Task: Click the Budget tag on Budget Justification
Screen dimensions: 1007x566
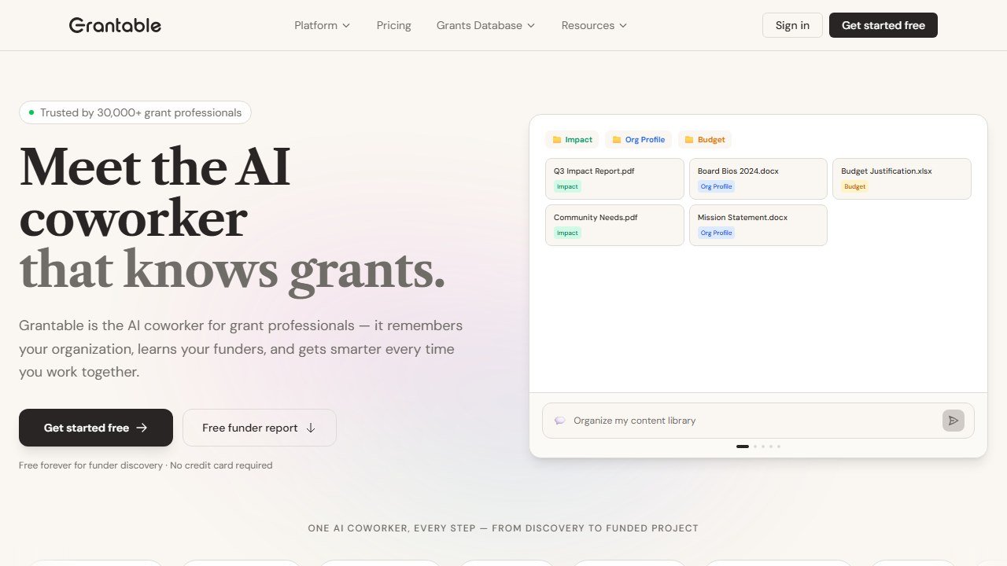Action: pos(854,186)
